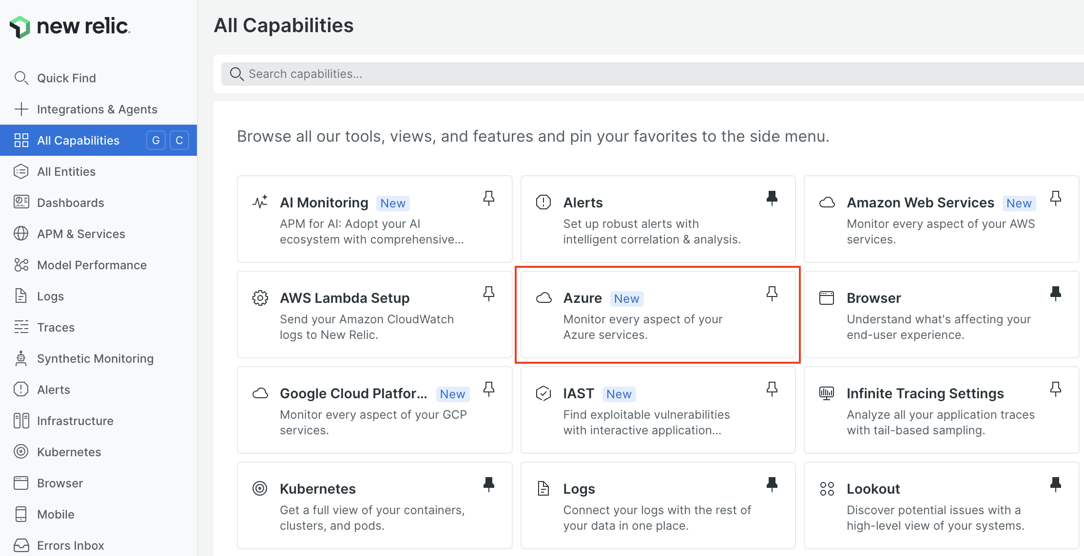Open AWS Lambda Setup card title
This screenshot has width=1084, height=556.
pyautogui.click(x=345, y=298)
